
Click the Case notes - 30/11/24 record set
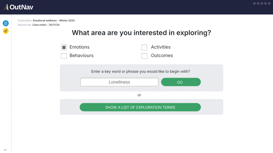46,25
